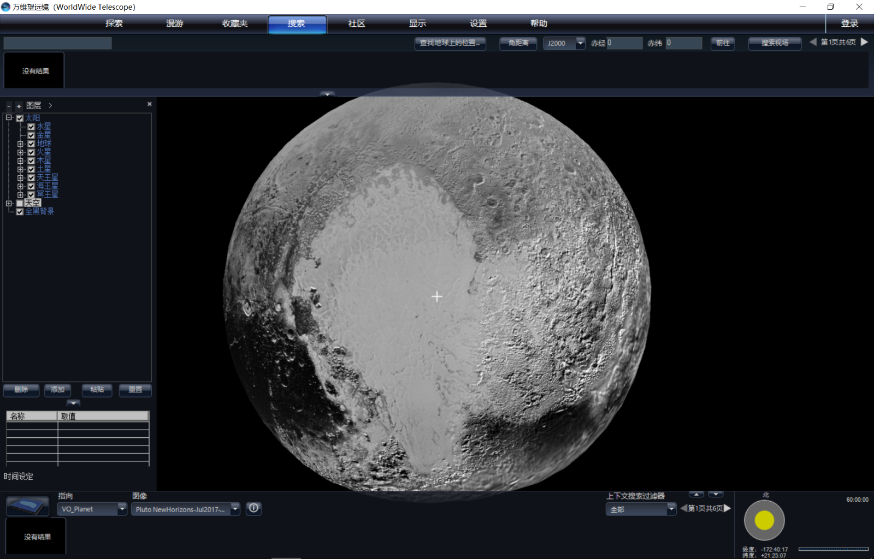Click the minus icon in the 图层 header
Viewport: 874px width, 559px height.
point(9,106)
